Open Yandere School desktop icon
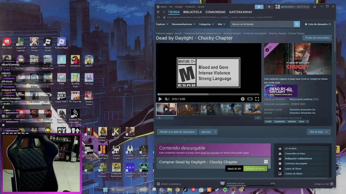 pyautogui.click(x=89, y=98)
